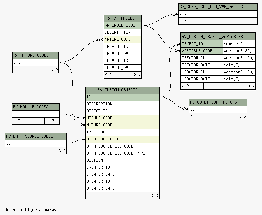Viewport: 262px width, 215px height.
Task: Select UPDATOR_ID column in RV_VARIABLES
Action: 122,61
